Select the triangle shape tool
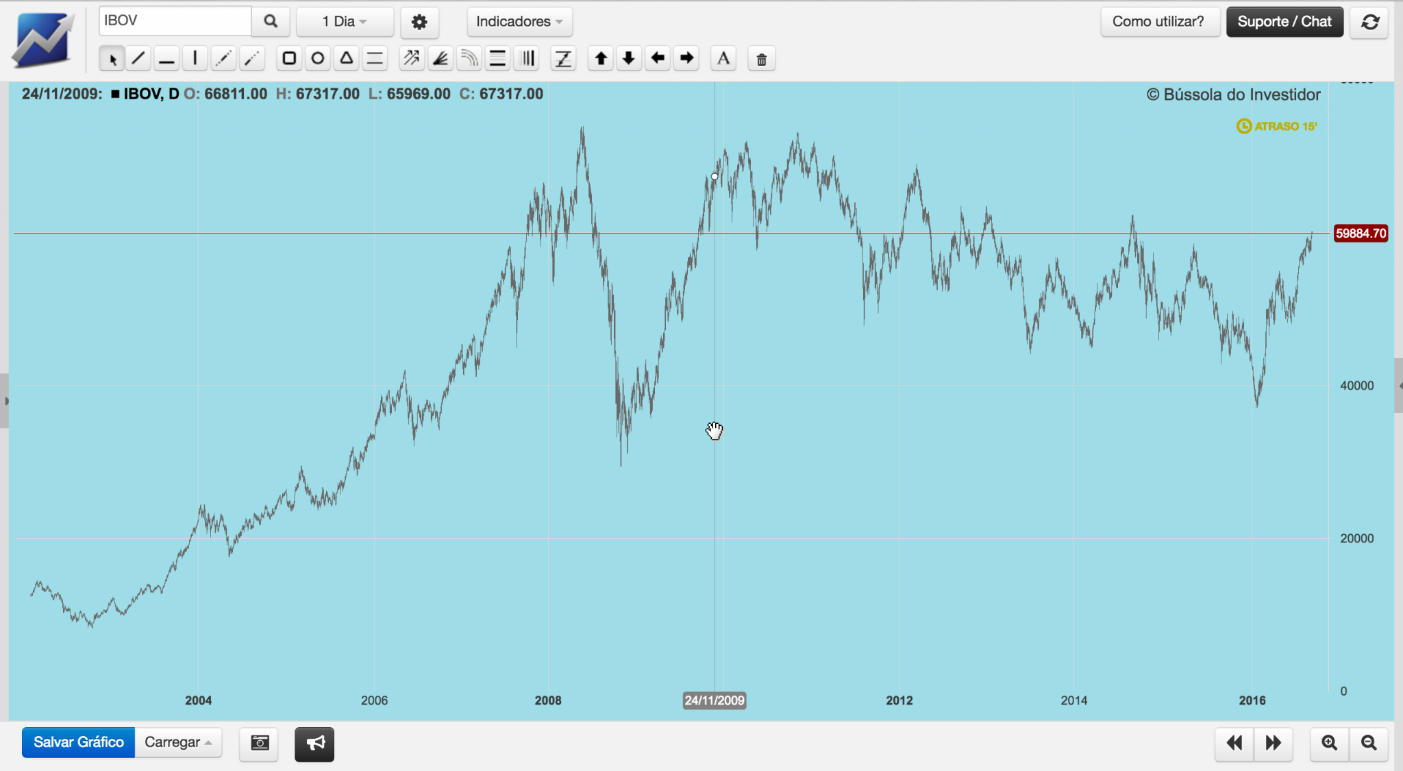Image resolution: width=1403 pixels, height=771 pixels. tap(347, 59)
